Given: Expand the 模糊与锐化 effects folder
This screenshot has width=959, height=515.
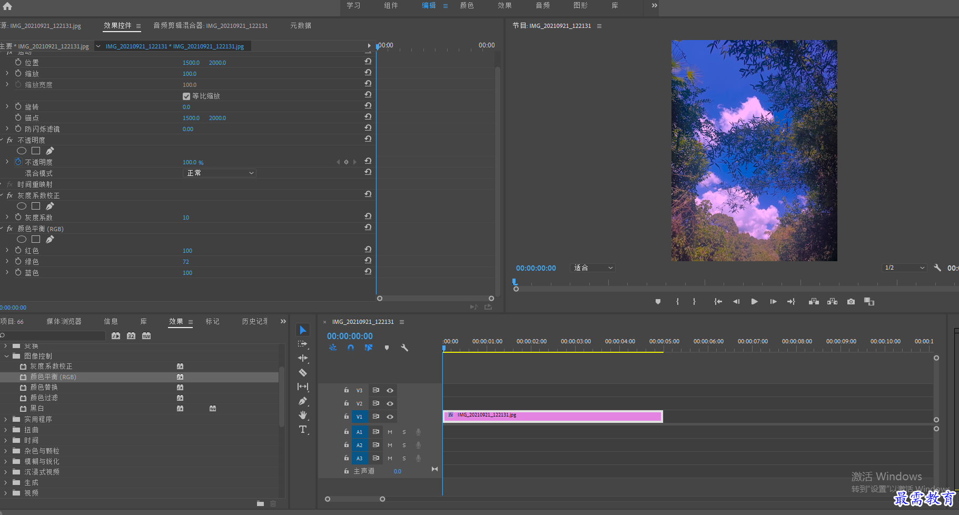Looking at the screenshot, I should (x=6, y=461).
